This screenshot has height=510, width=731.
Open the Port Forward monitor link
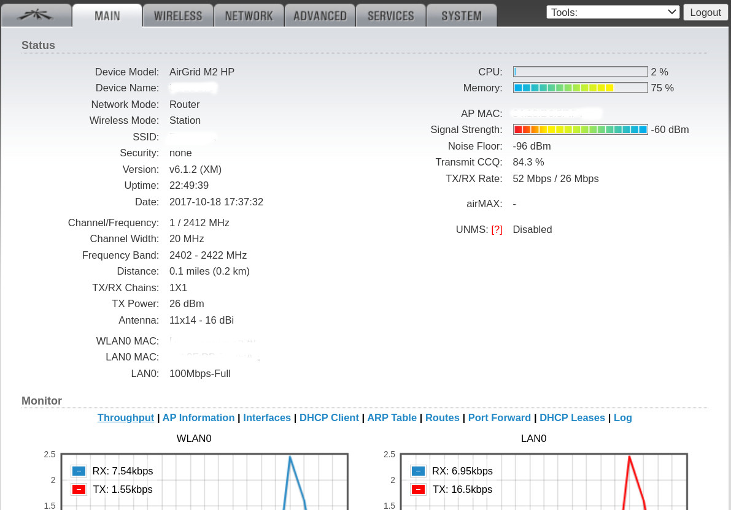pos(499,417)
